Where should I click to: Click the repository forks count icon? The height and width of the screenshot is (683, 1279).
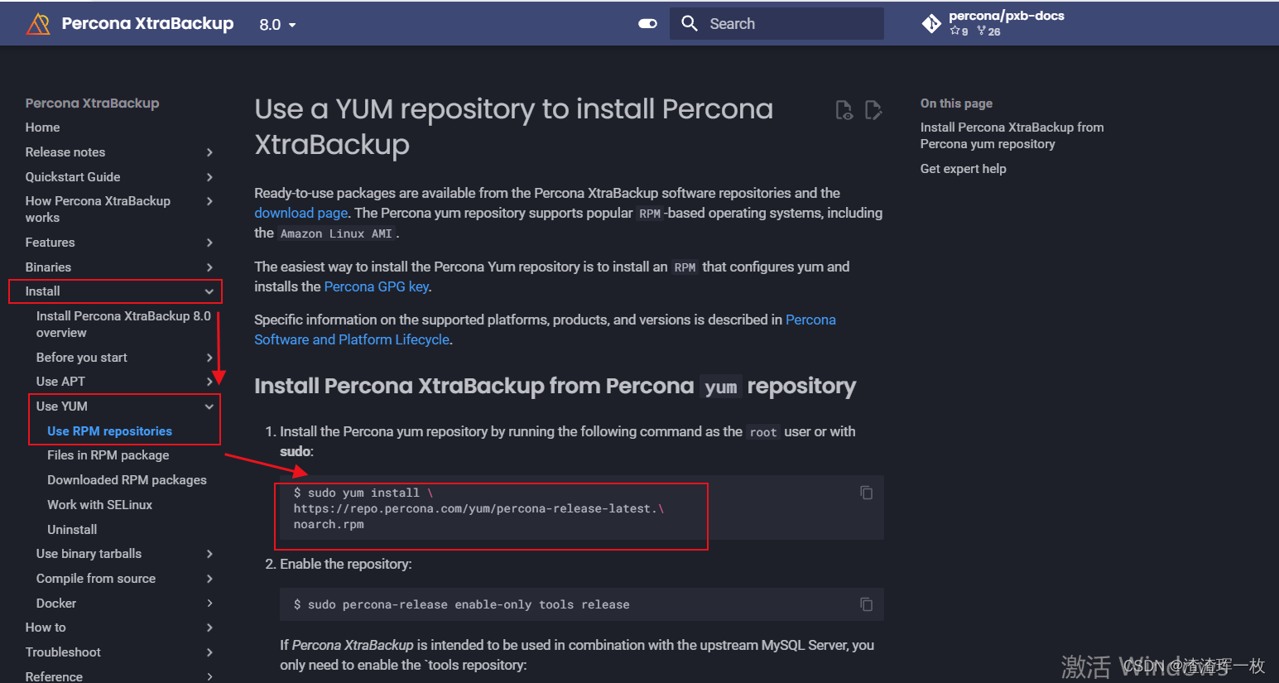(981, 31)
